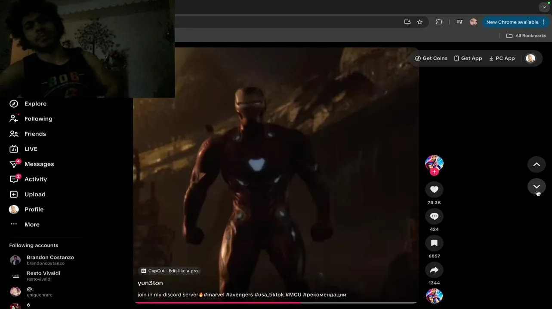Click the 424 comments count

434,229
